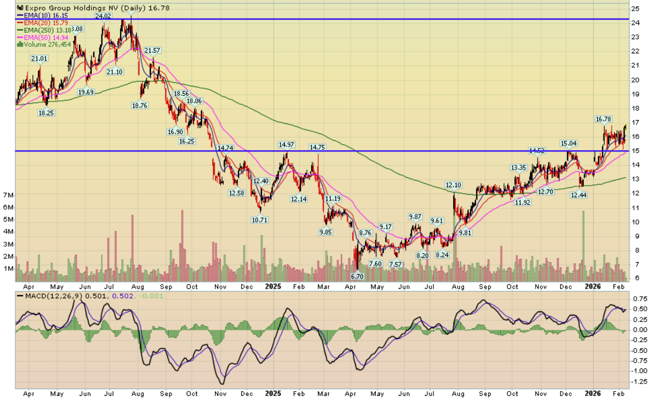Click the 12.10 price label in August
This screenshot has height=401, width=654.
[453, 185]
